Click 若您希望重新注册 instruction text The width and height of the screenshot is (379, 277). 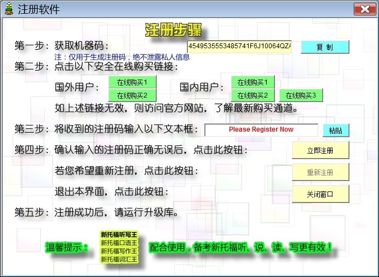tap(126, 171)
